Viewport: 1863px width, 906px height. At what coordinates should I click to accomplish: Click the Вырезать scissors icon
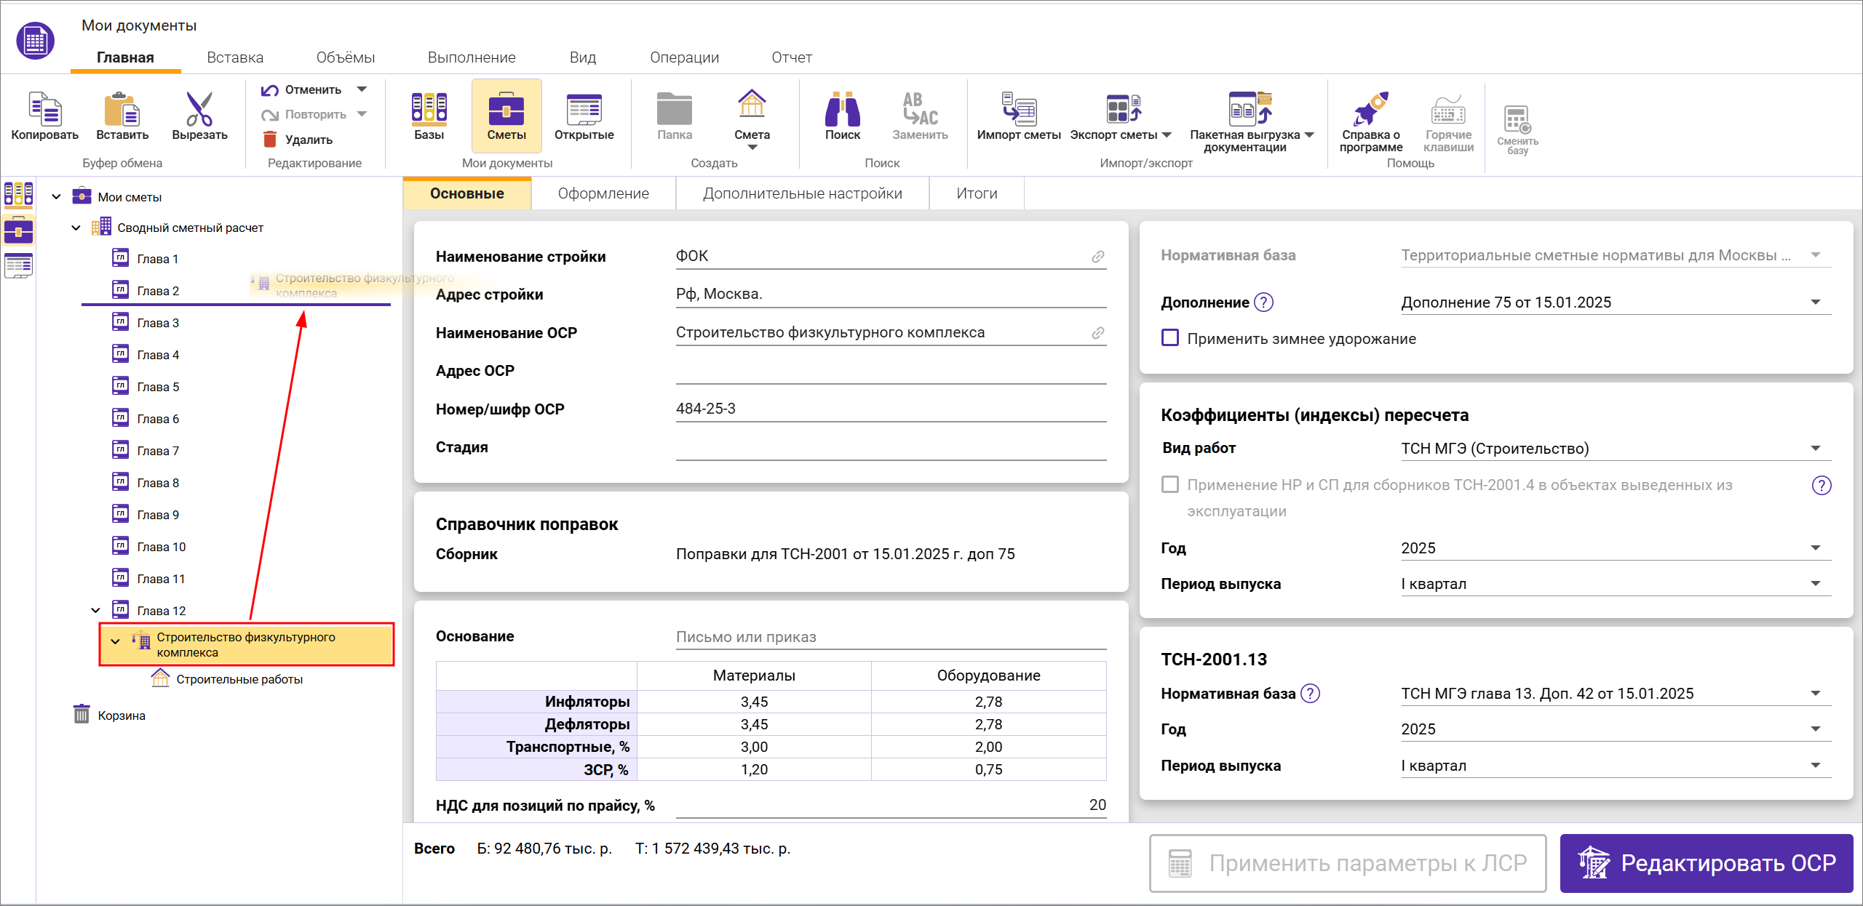[x=199, y=109]
